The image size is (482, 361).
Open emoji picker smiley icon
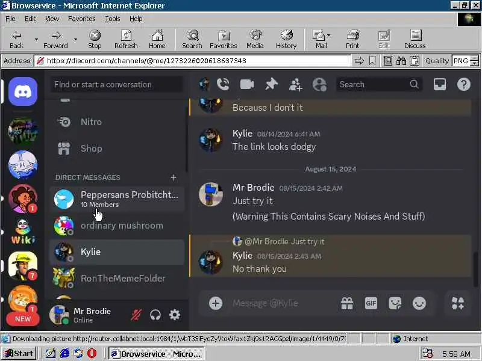[419, 303]
